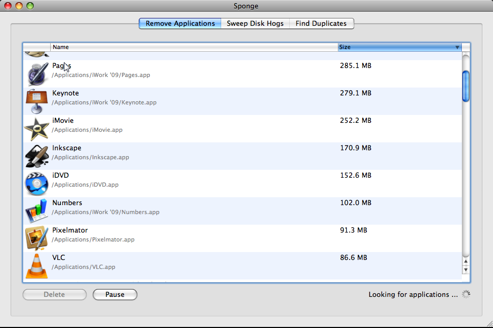
Task: Click the iDVD disc icon
Action: click(36, 184)
